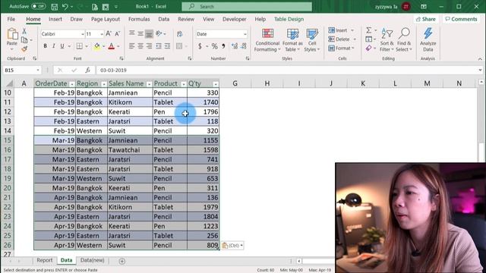486x273 pixels.
Task: Click the Percent Style icon
Action: [214, 46]
